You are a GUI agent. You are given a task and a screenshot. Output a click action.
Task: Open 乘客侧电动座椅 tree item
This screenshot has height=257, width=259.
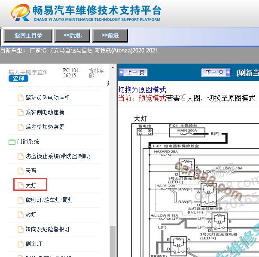(45, 113)
